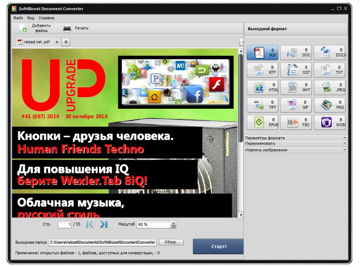Click the Soft4Boost app icon in title bar
This screenshot has height=267, width=360.
(x=14, y=9)
